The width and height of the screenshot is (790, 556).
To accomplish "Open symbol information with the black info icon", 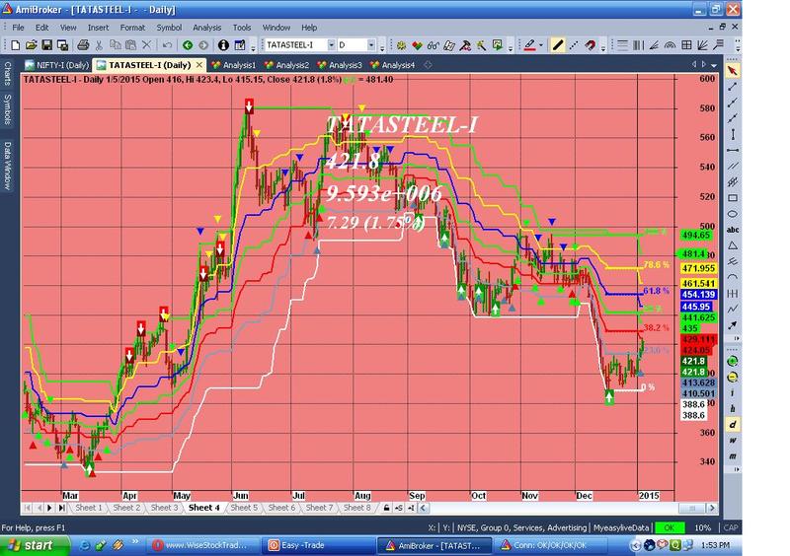I will click(223, 45).
